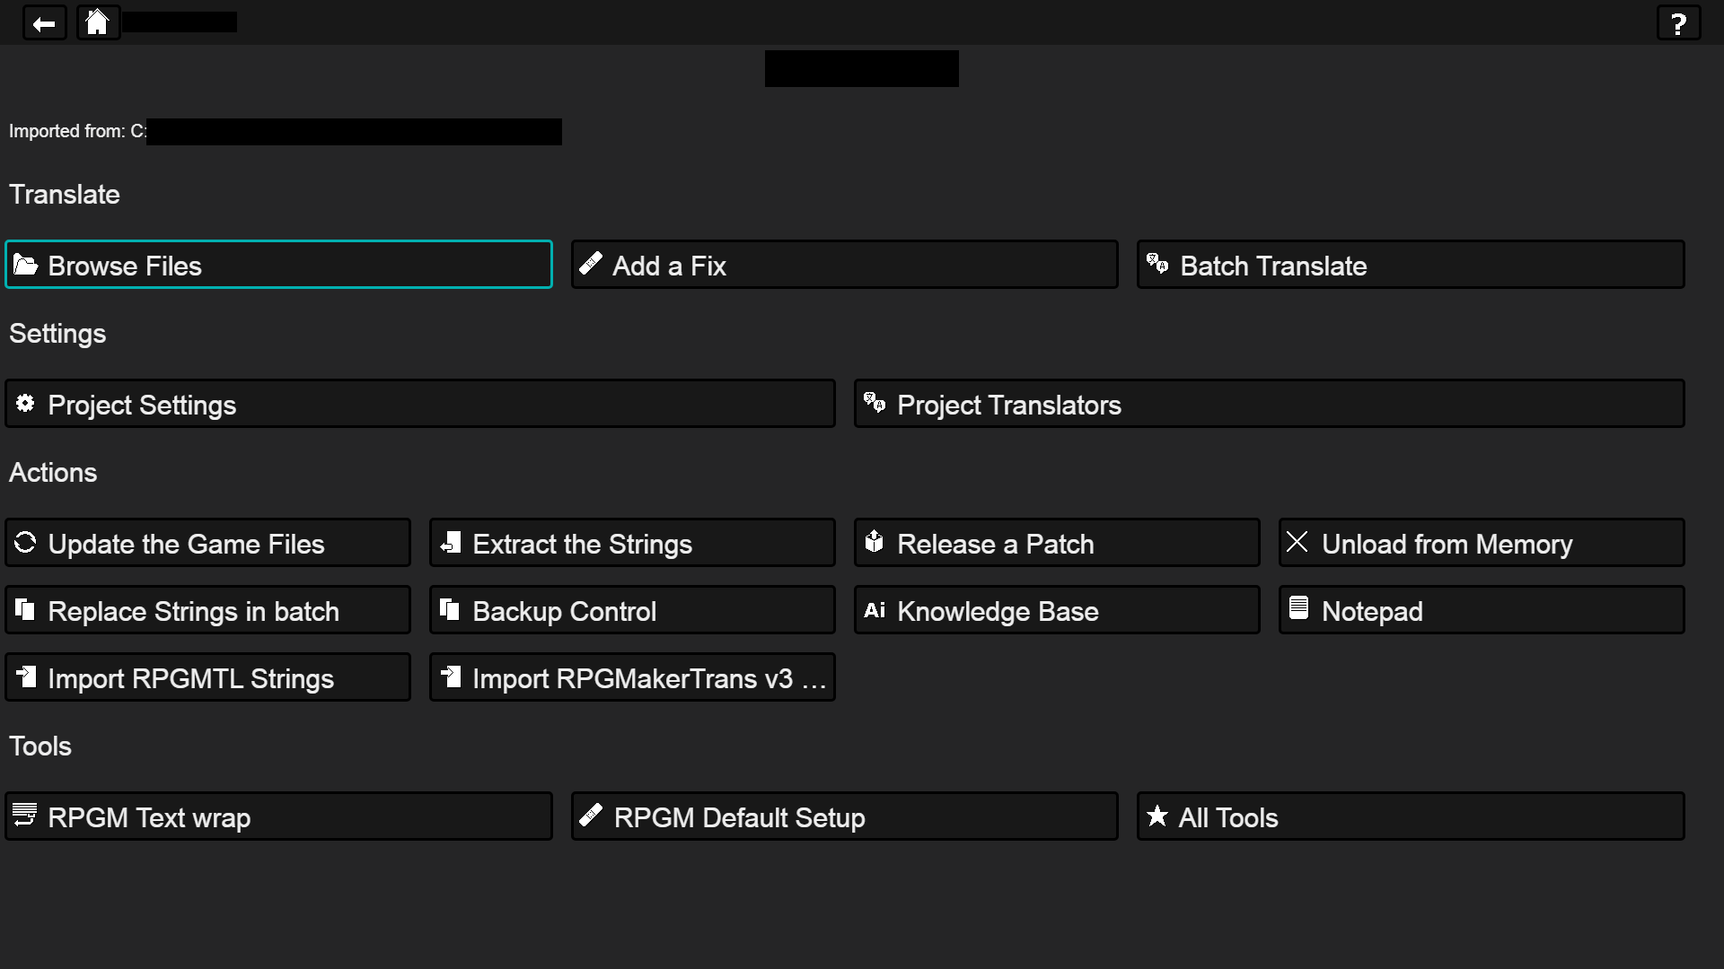Click Import RPGMTL Strings

click(x=207, y=677)
